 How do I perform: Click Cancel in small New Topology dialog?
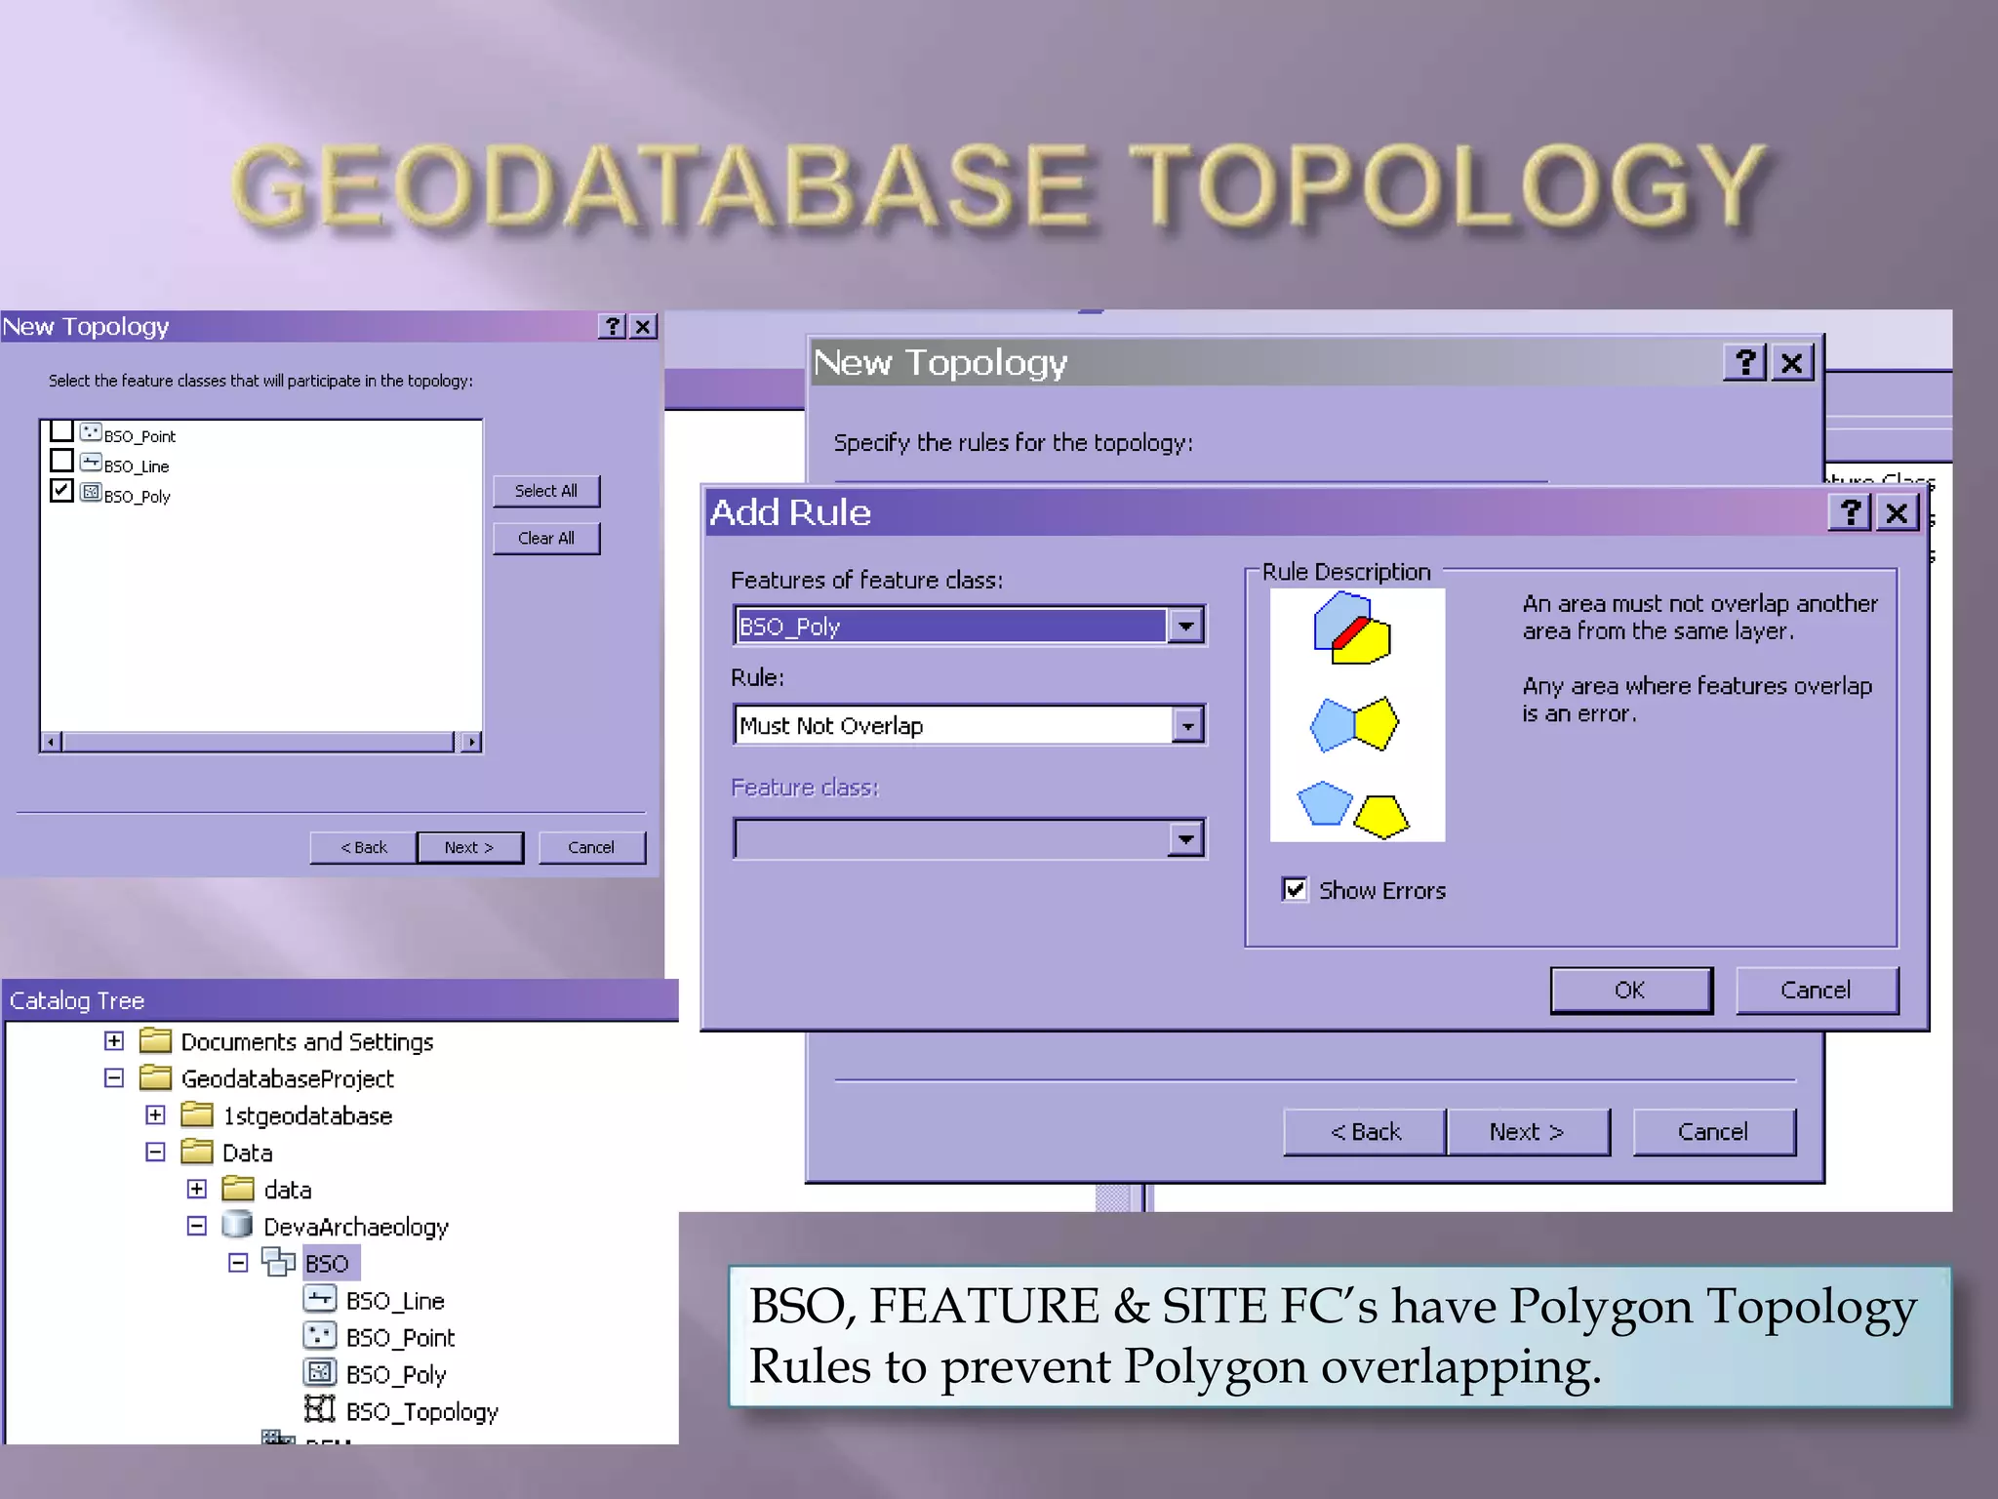[591, 847]
